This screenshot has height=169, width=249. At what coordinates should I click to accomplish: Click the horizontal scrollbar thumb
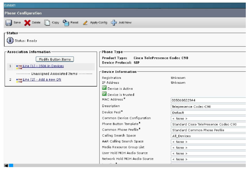click(x=11, y=165)
